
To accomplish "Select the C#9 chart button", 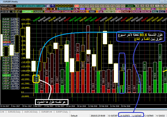I will (x=123, y=6).
